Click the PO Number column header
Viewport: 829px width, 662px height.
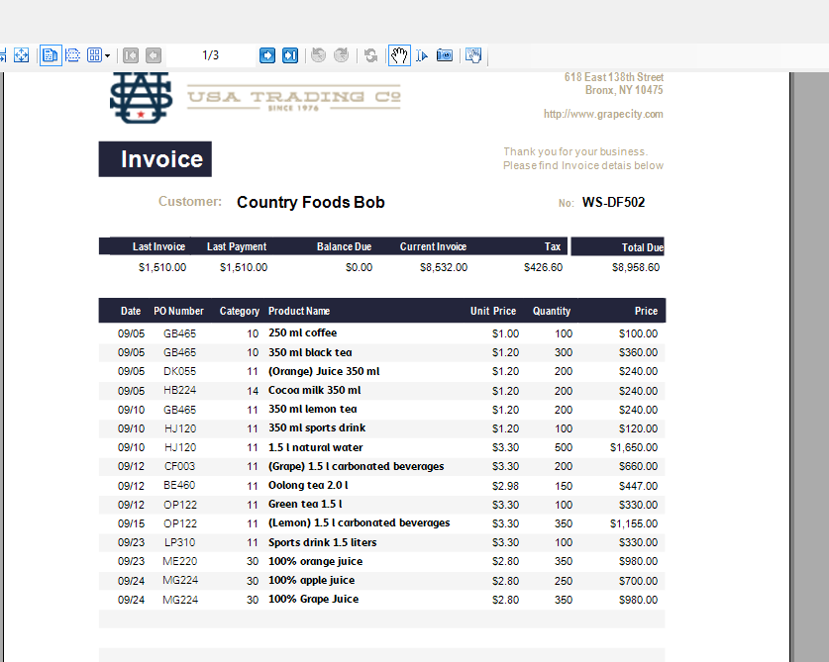(178, 311)
